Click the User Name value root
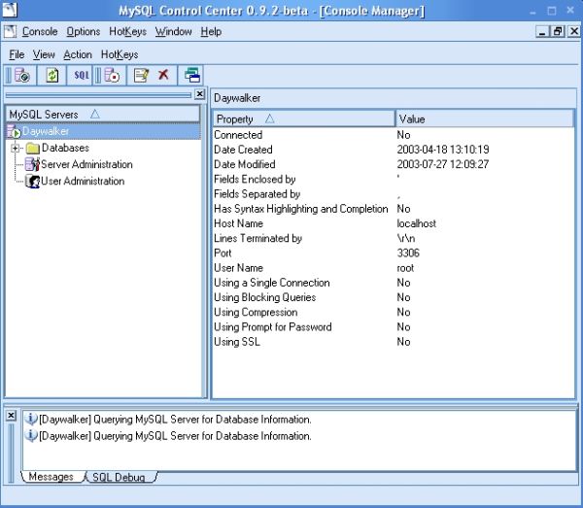This screenshot has width=583, height=508. tap(405, 268)
